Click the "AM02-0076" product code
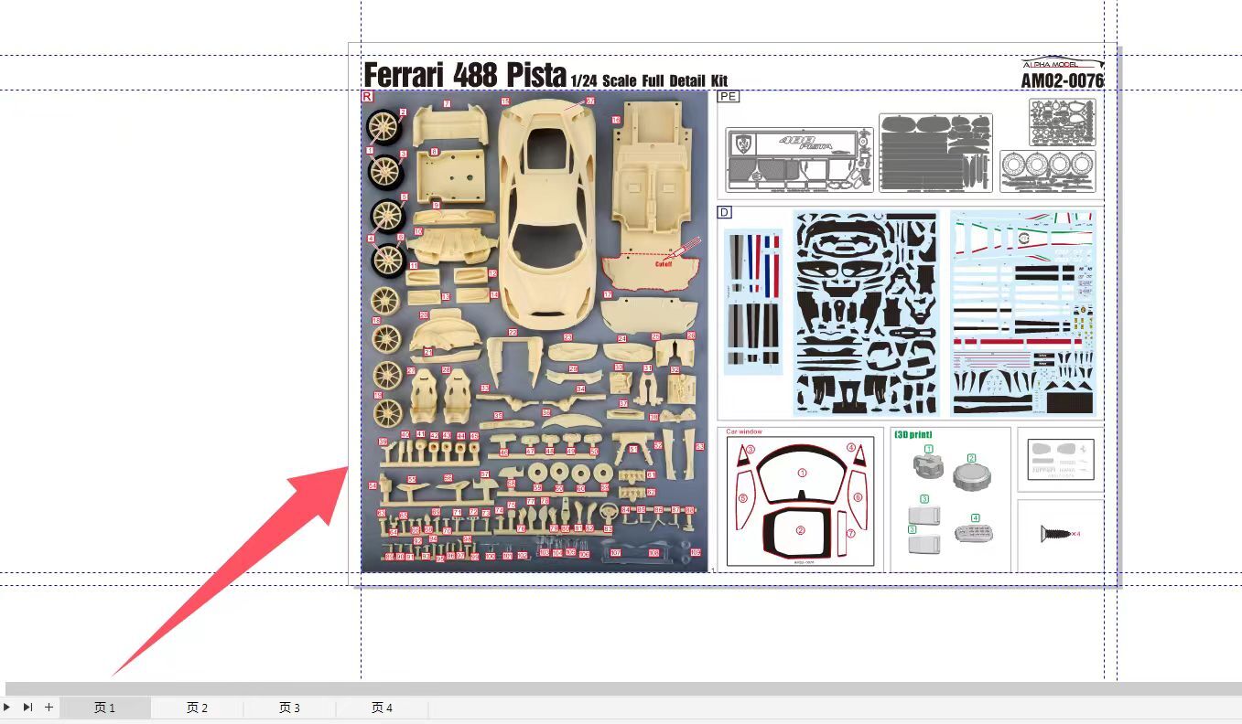This screenshot has height=724, width=1242. click(1063, 81)
